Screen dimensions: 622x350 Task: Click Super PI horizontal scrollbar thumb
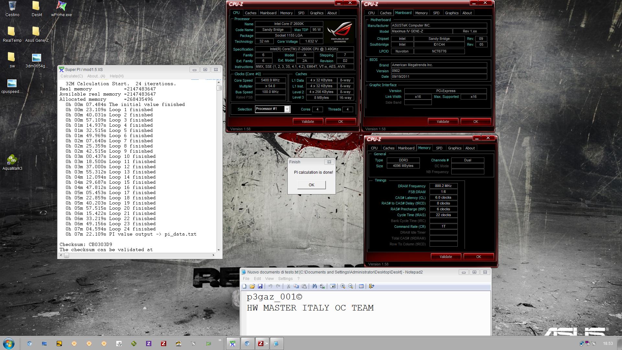(66, 255)
